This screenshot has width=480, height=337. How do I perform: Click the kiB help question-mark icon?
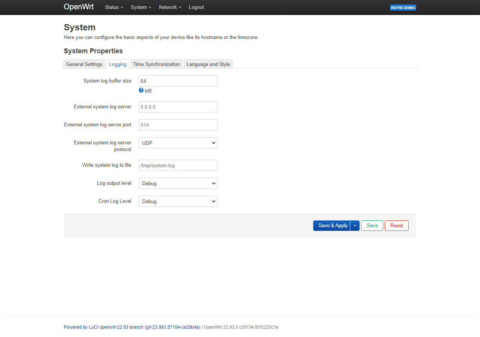pyautogui.click(x=141, y=90)
